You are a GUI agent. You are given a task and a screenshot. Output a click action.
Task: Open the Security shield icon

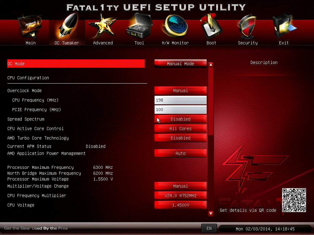click(x=247, y=27)
